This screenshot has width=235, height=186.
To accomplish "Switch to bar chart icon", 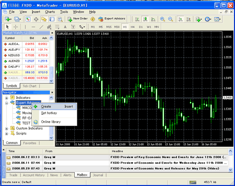I will pyautogui.click(x=137, y=19).
